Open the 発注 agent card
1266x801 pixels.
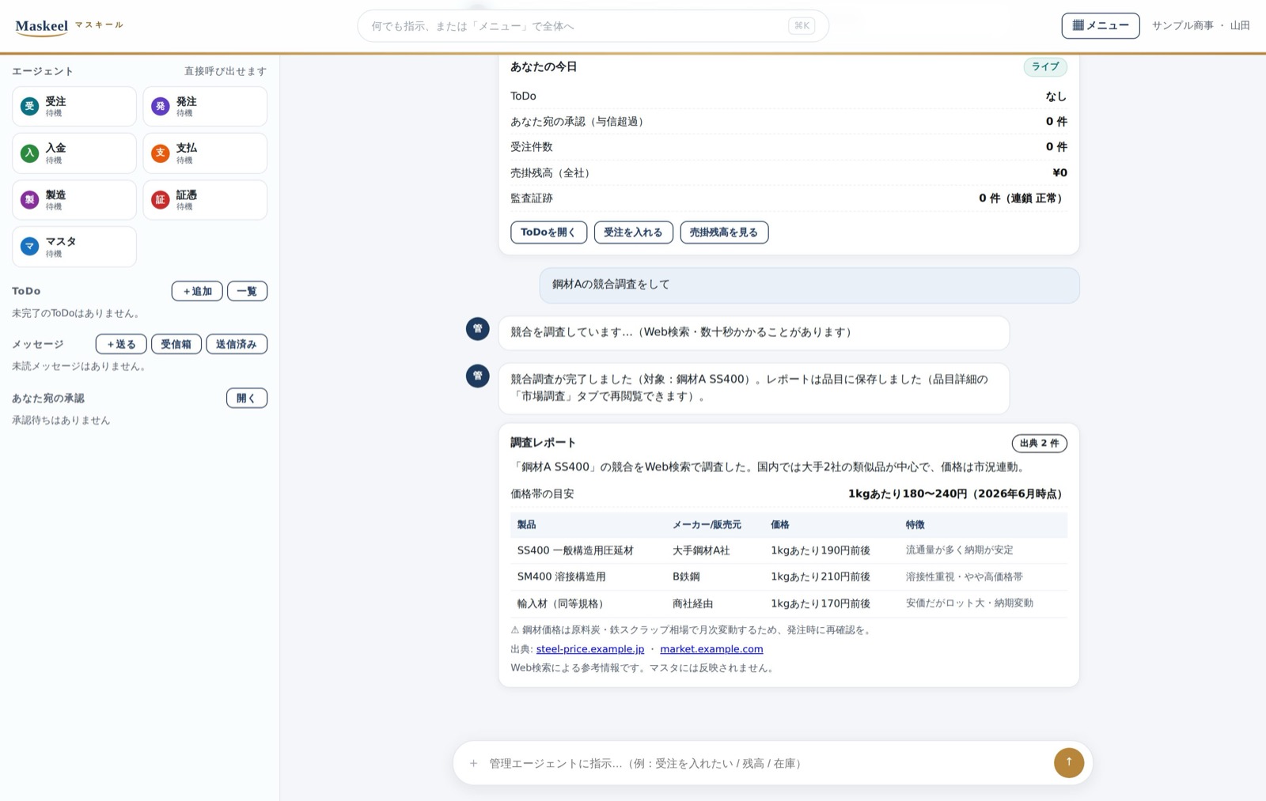point(205,107)
